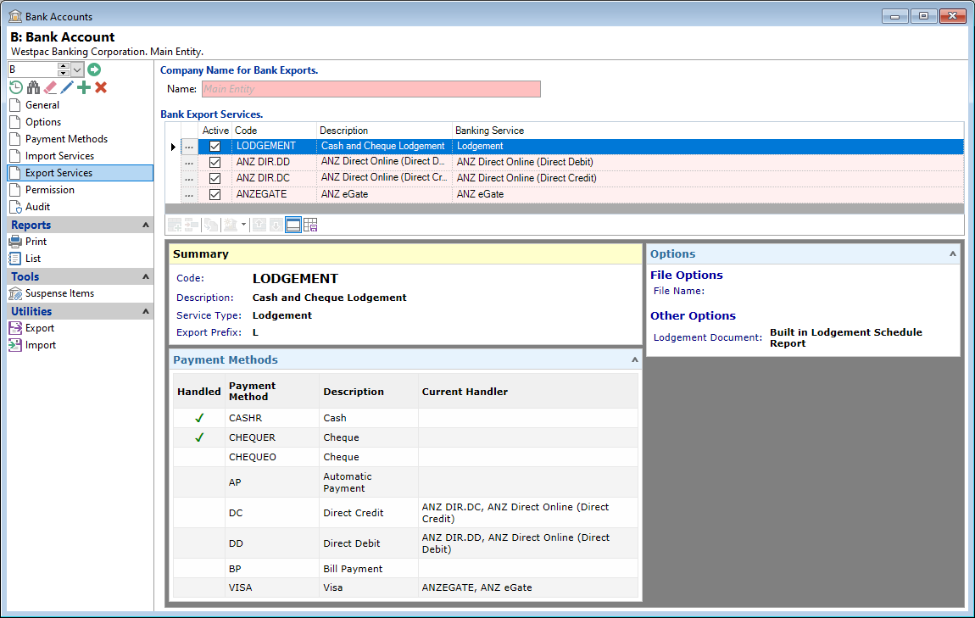Toggle Active checkbox for ANZEGATE row
Viewport: 975px width, 618px height.
click(x=214, y=195)
